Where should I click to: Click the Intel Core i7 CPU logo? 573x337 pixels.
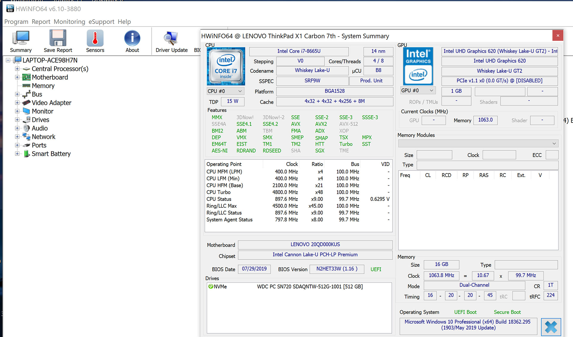click(226, 66)
